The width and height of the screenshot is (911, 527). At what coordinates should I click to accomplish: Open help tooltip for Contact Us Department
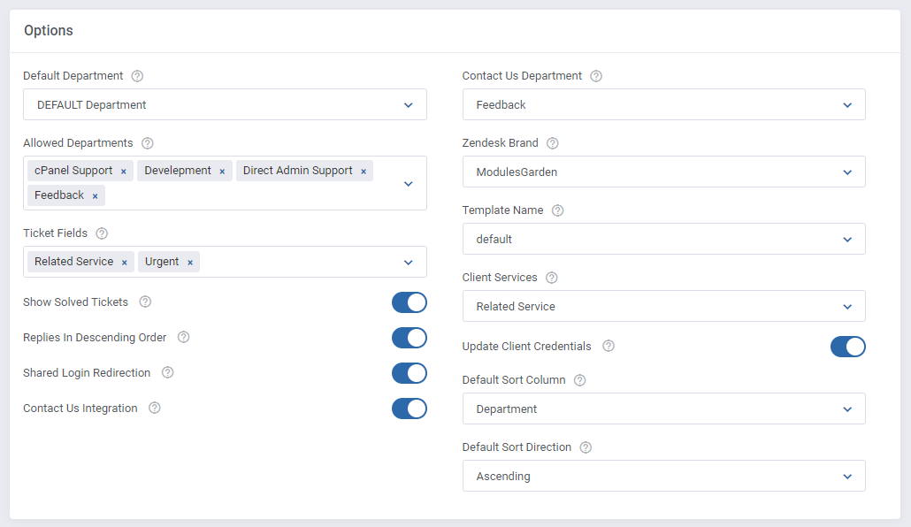click(x=596, y=76)
